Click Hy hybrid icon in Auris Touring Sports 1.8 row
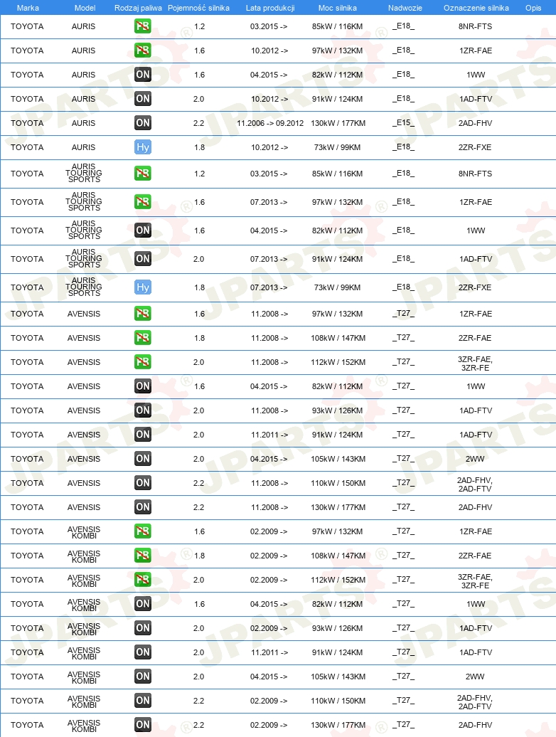This screenshot has width=556, height=737. point(143,287)
